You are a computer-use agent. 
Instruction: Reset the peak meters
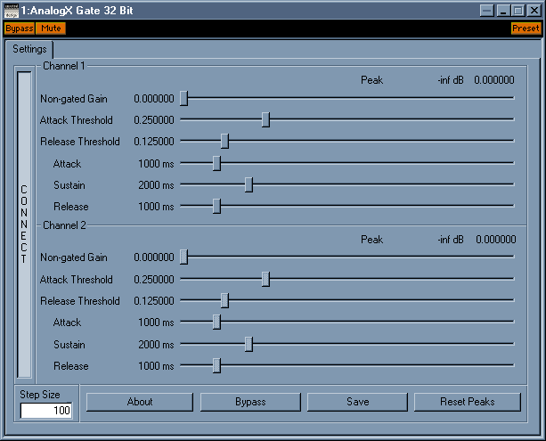467,402
